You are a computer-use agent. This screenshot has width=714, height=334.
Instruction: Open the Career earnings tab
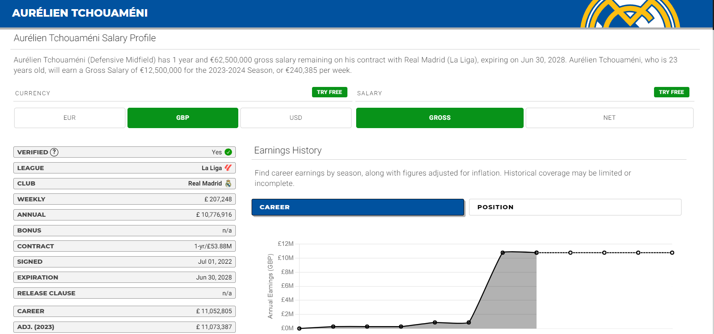[x=358, y=207]
